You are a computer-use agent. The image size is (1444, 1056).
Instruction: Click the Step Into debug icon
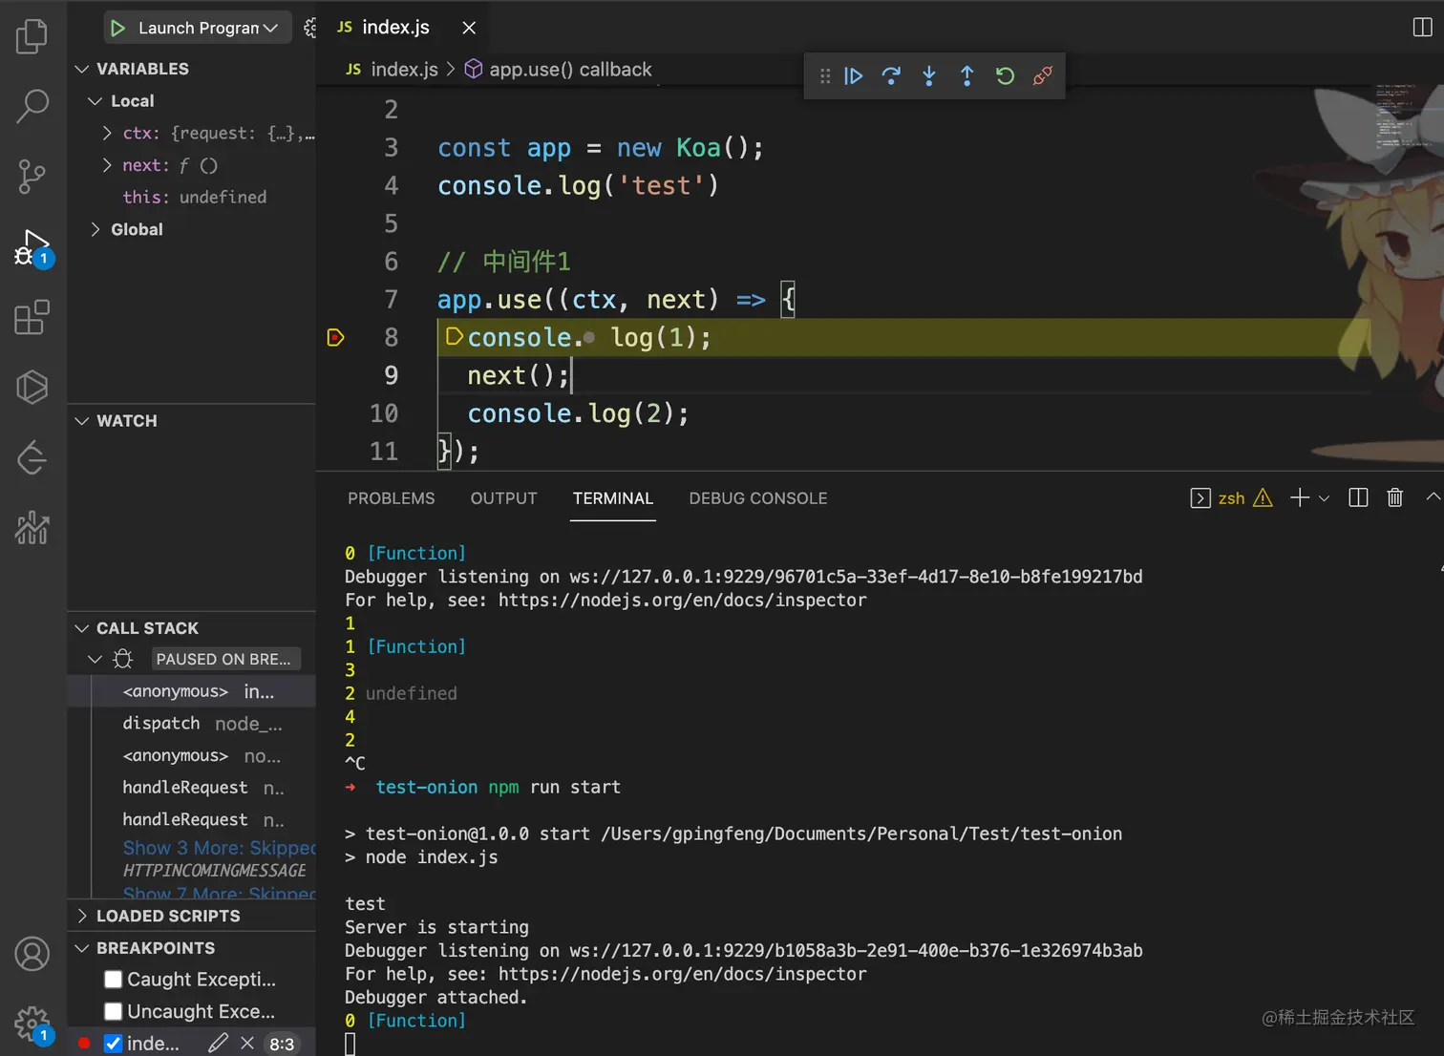929,75
